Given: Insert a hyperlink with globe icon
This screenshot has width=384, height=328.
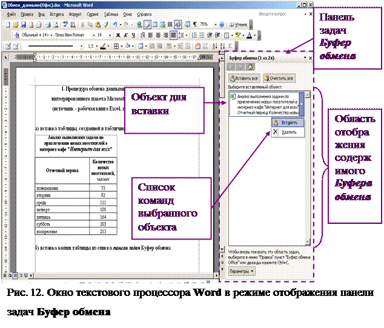Looking at the screenshot, I should coord(139,24).
